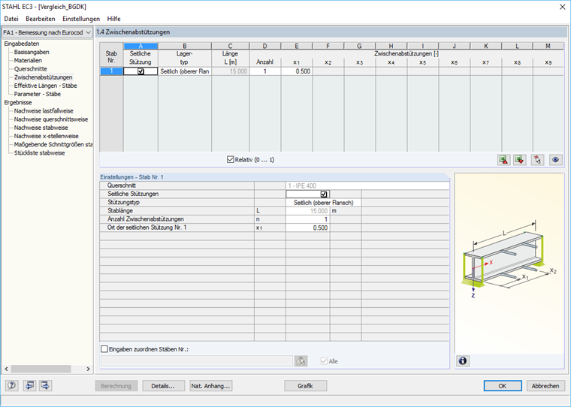Click column header A in the table
The height and width of the screenshot is (407, 571).
[140, 46]
